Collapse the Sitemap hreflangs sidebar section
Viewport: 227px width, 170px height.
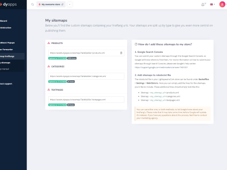(12, 56)
